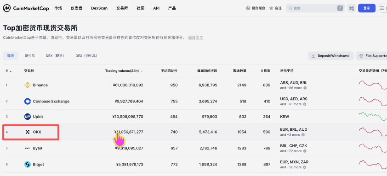
Task: Open the Bybit exchange name link
Action: tap(38, 148)
